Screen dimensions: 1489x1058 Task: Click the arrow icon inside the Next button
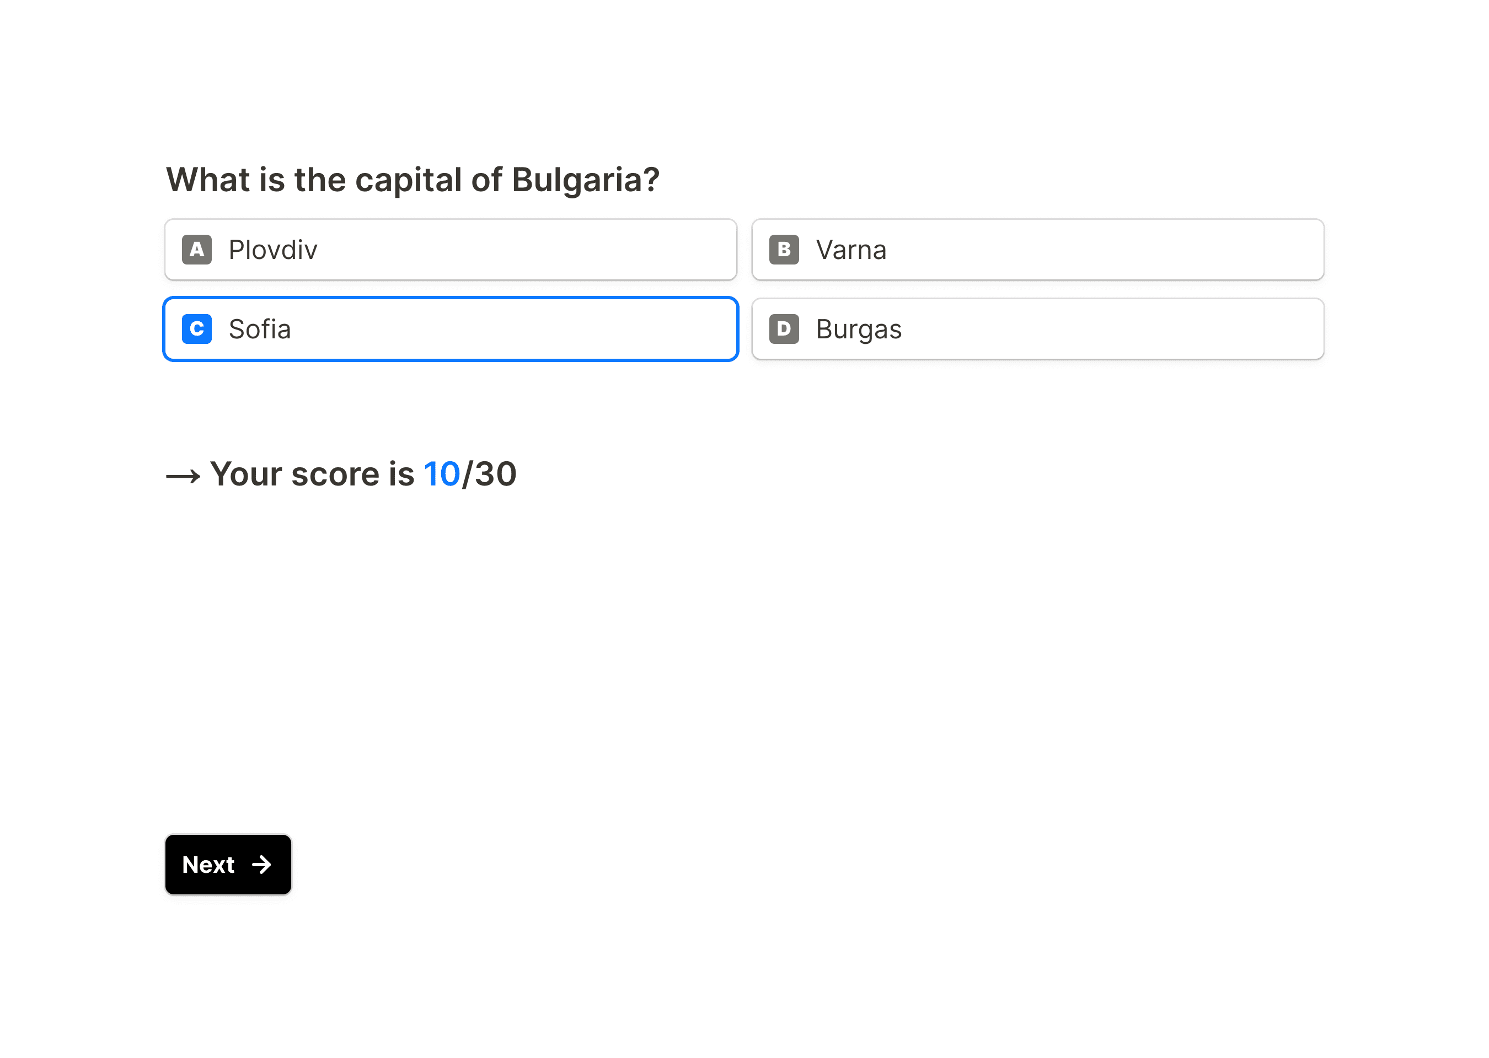coord(263,865)
